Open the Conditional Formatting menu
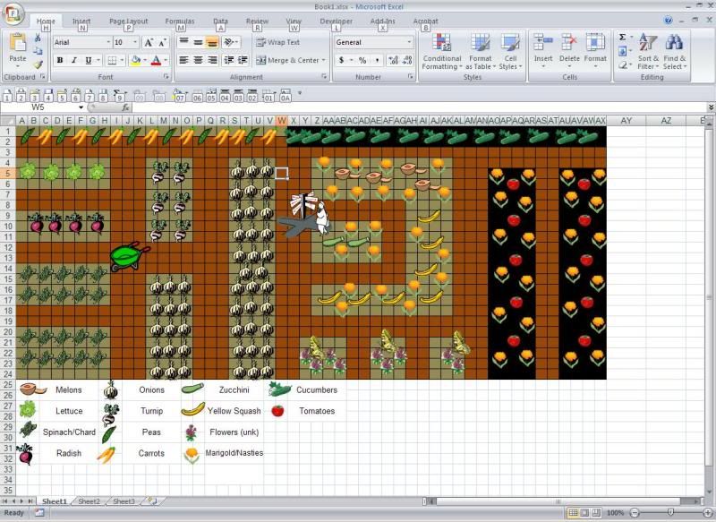 click(441, 51)
